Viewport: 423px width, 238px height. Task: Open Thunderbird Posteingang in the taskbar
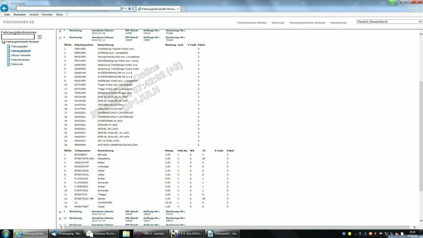67,234
